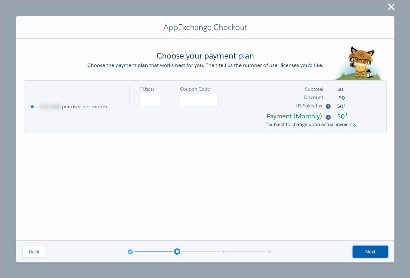Viewport: 410px width, 278px height.
Task: Show US Sales Tax info tooltip
Action: (x=328, y=106)
